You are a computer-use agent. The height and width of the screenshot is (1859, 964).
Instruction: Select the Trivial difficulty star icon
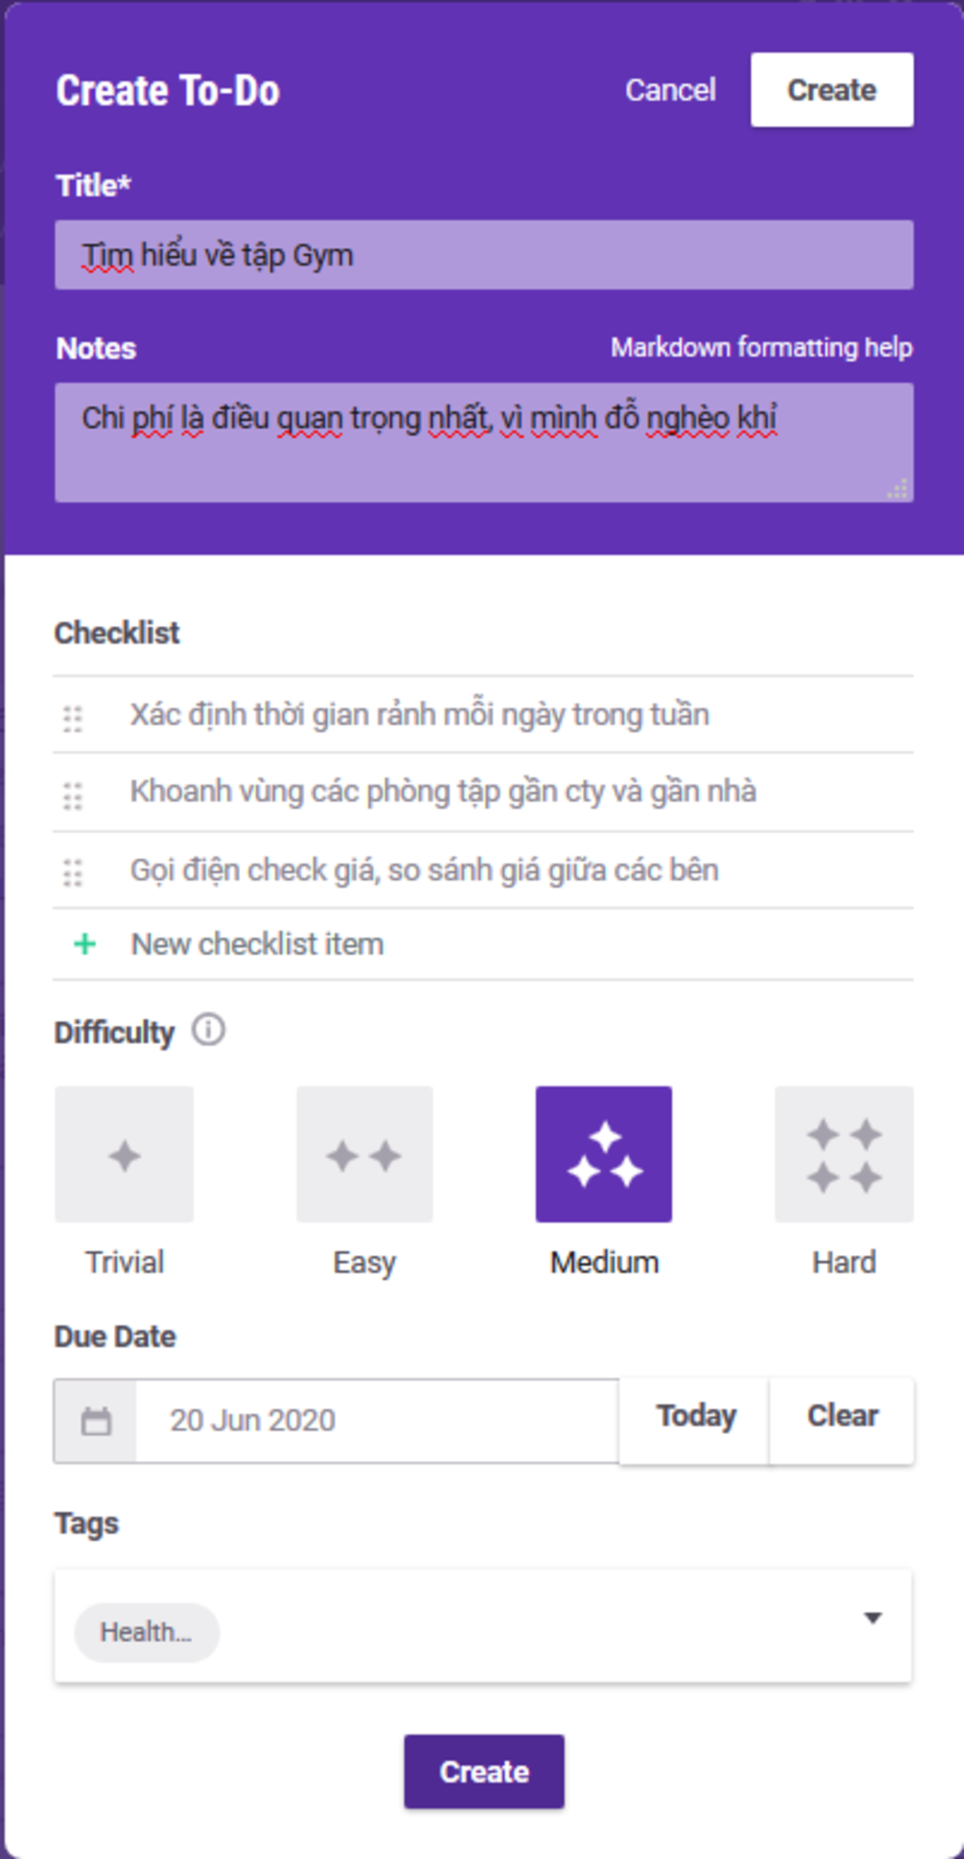(124, 1154)
